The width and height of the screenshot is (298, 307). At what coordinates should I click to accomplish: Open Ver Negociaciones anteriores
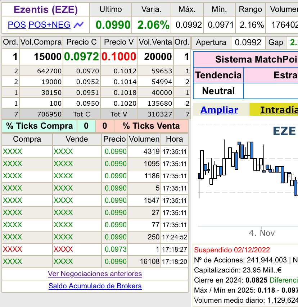pyautogui.click(x=95, y=274)
